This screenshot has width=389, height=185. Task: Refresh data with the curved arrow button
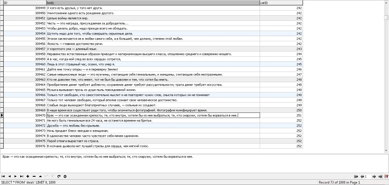59,176
